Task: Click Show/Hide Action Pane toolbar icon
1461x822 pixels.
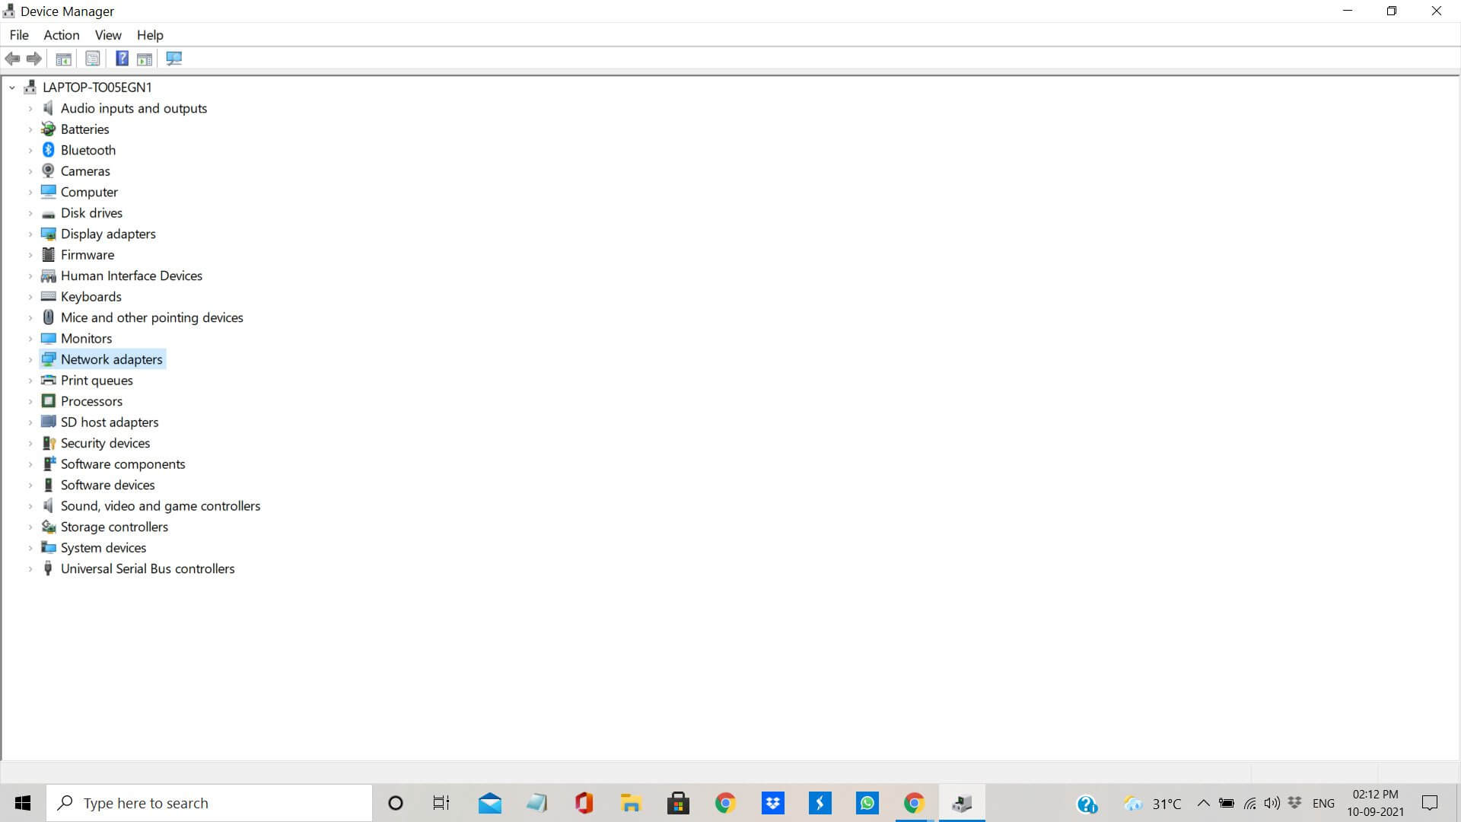Action: click(x=145, y=59)
